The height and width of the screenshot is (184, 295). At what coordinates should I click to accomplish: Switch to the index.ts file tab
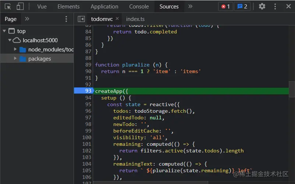coord(135,19)
